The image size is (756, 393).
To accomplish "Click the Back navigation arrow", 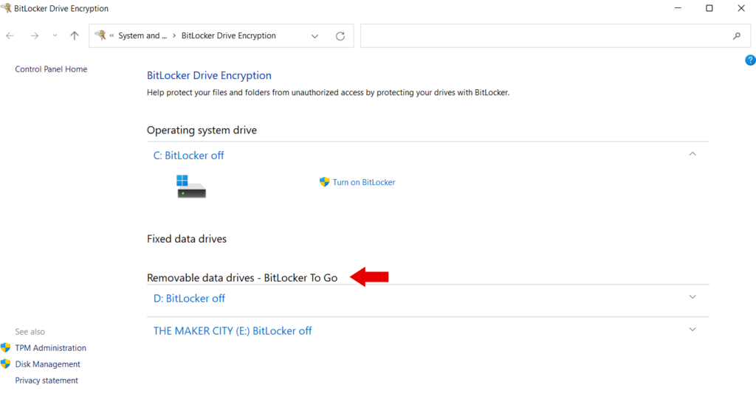I will point(10,35).
